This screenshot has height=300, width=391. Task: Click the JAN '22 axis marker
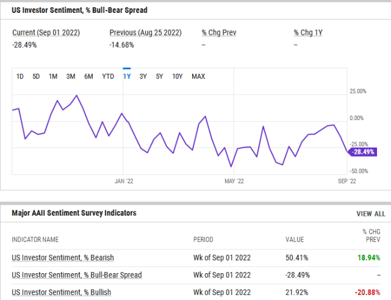(x=123, y=181)
